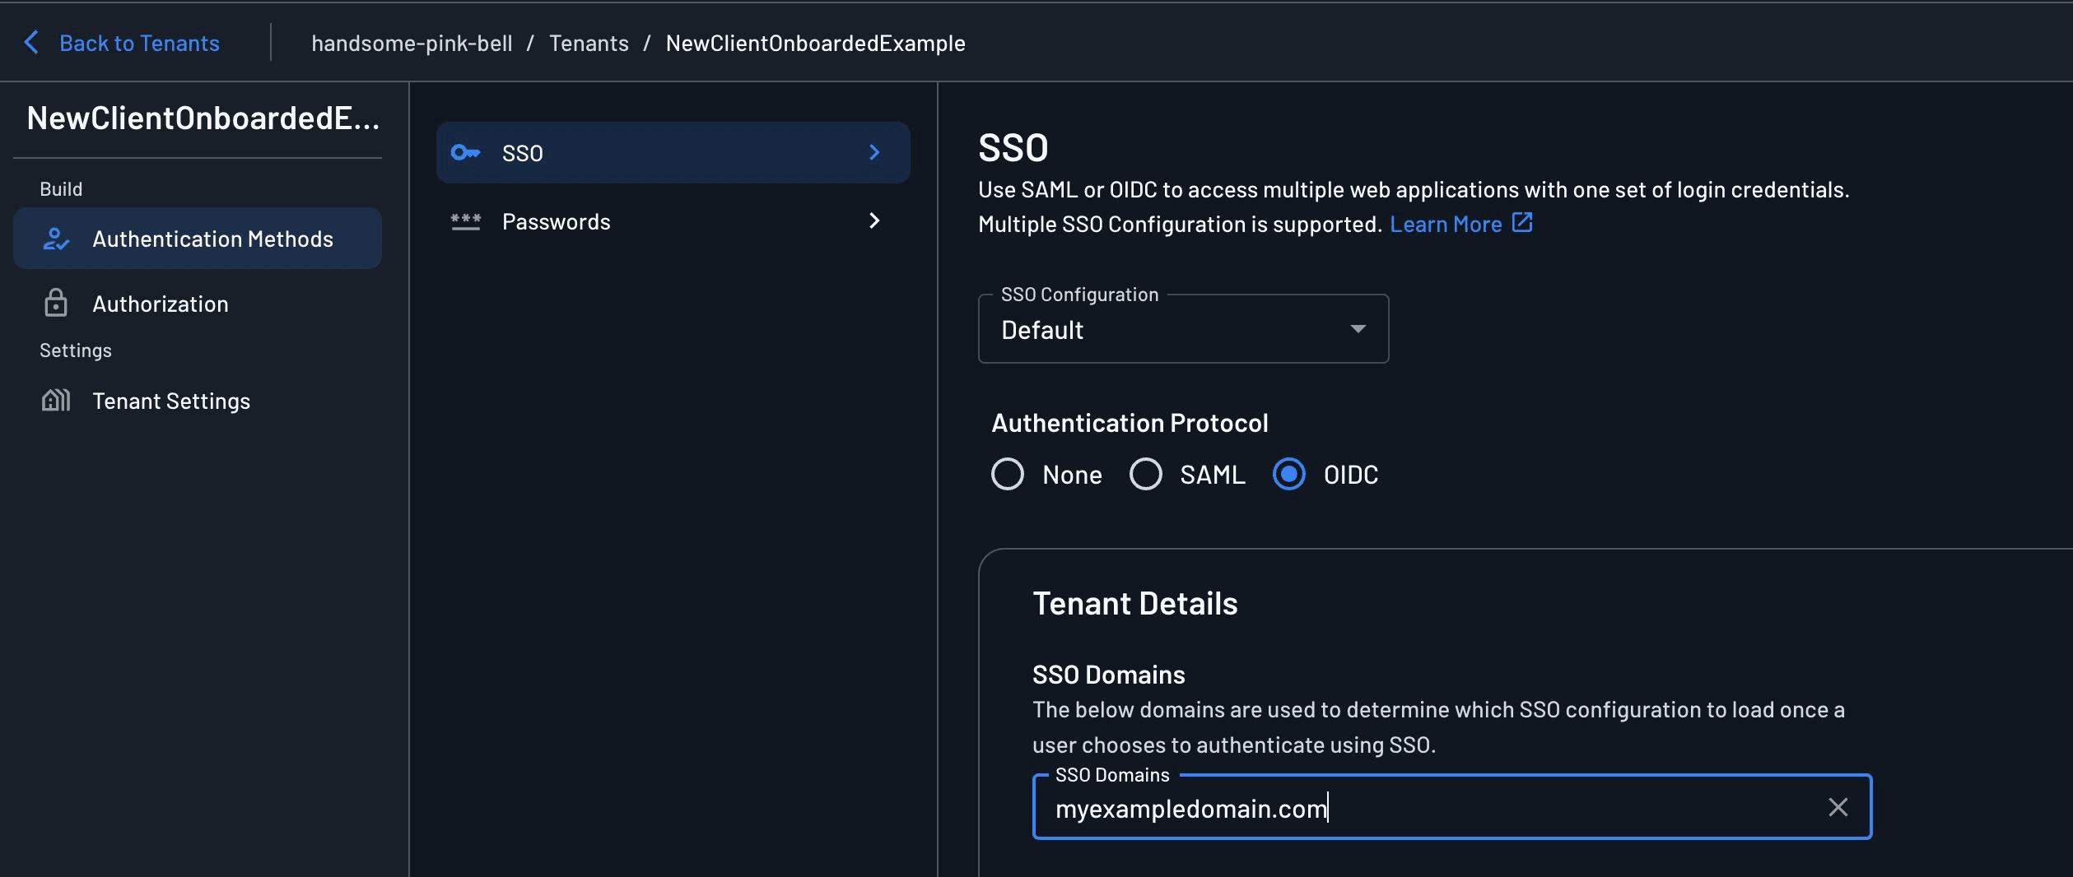This screenshot has width=2073, height=877.
Task: Open the SSO Configuration dropdown
Action: (x=1183, y=330)
